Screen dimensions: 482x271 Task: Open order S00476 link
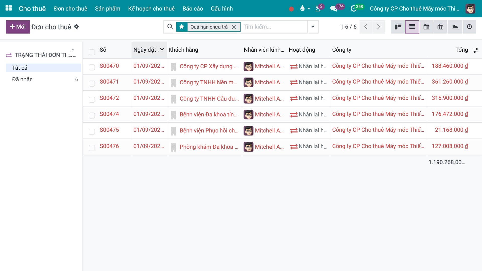pos(109,146)
